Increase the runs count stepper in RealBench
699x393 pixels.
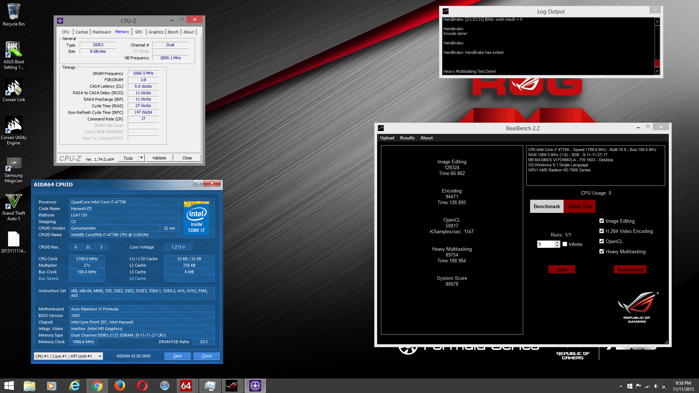tap(557, 243)
